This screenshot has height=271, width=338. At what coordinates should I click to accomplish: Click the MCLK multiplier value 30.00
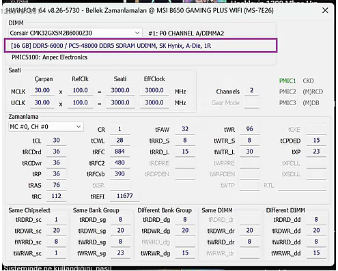pyautogui.click(x=42, y=90)
